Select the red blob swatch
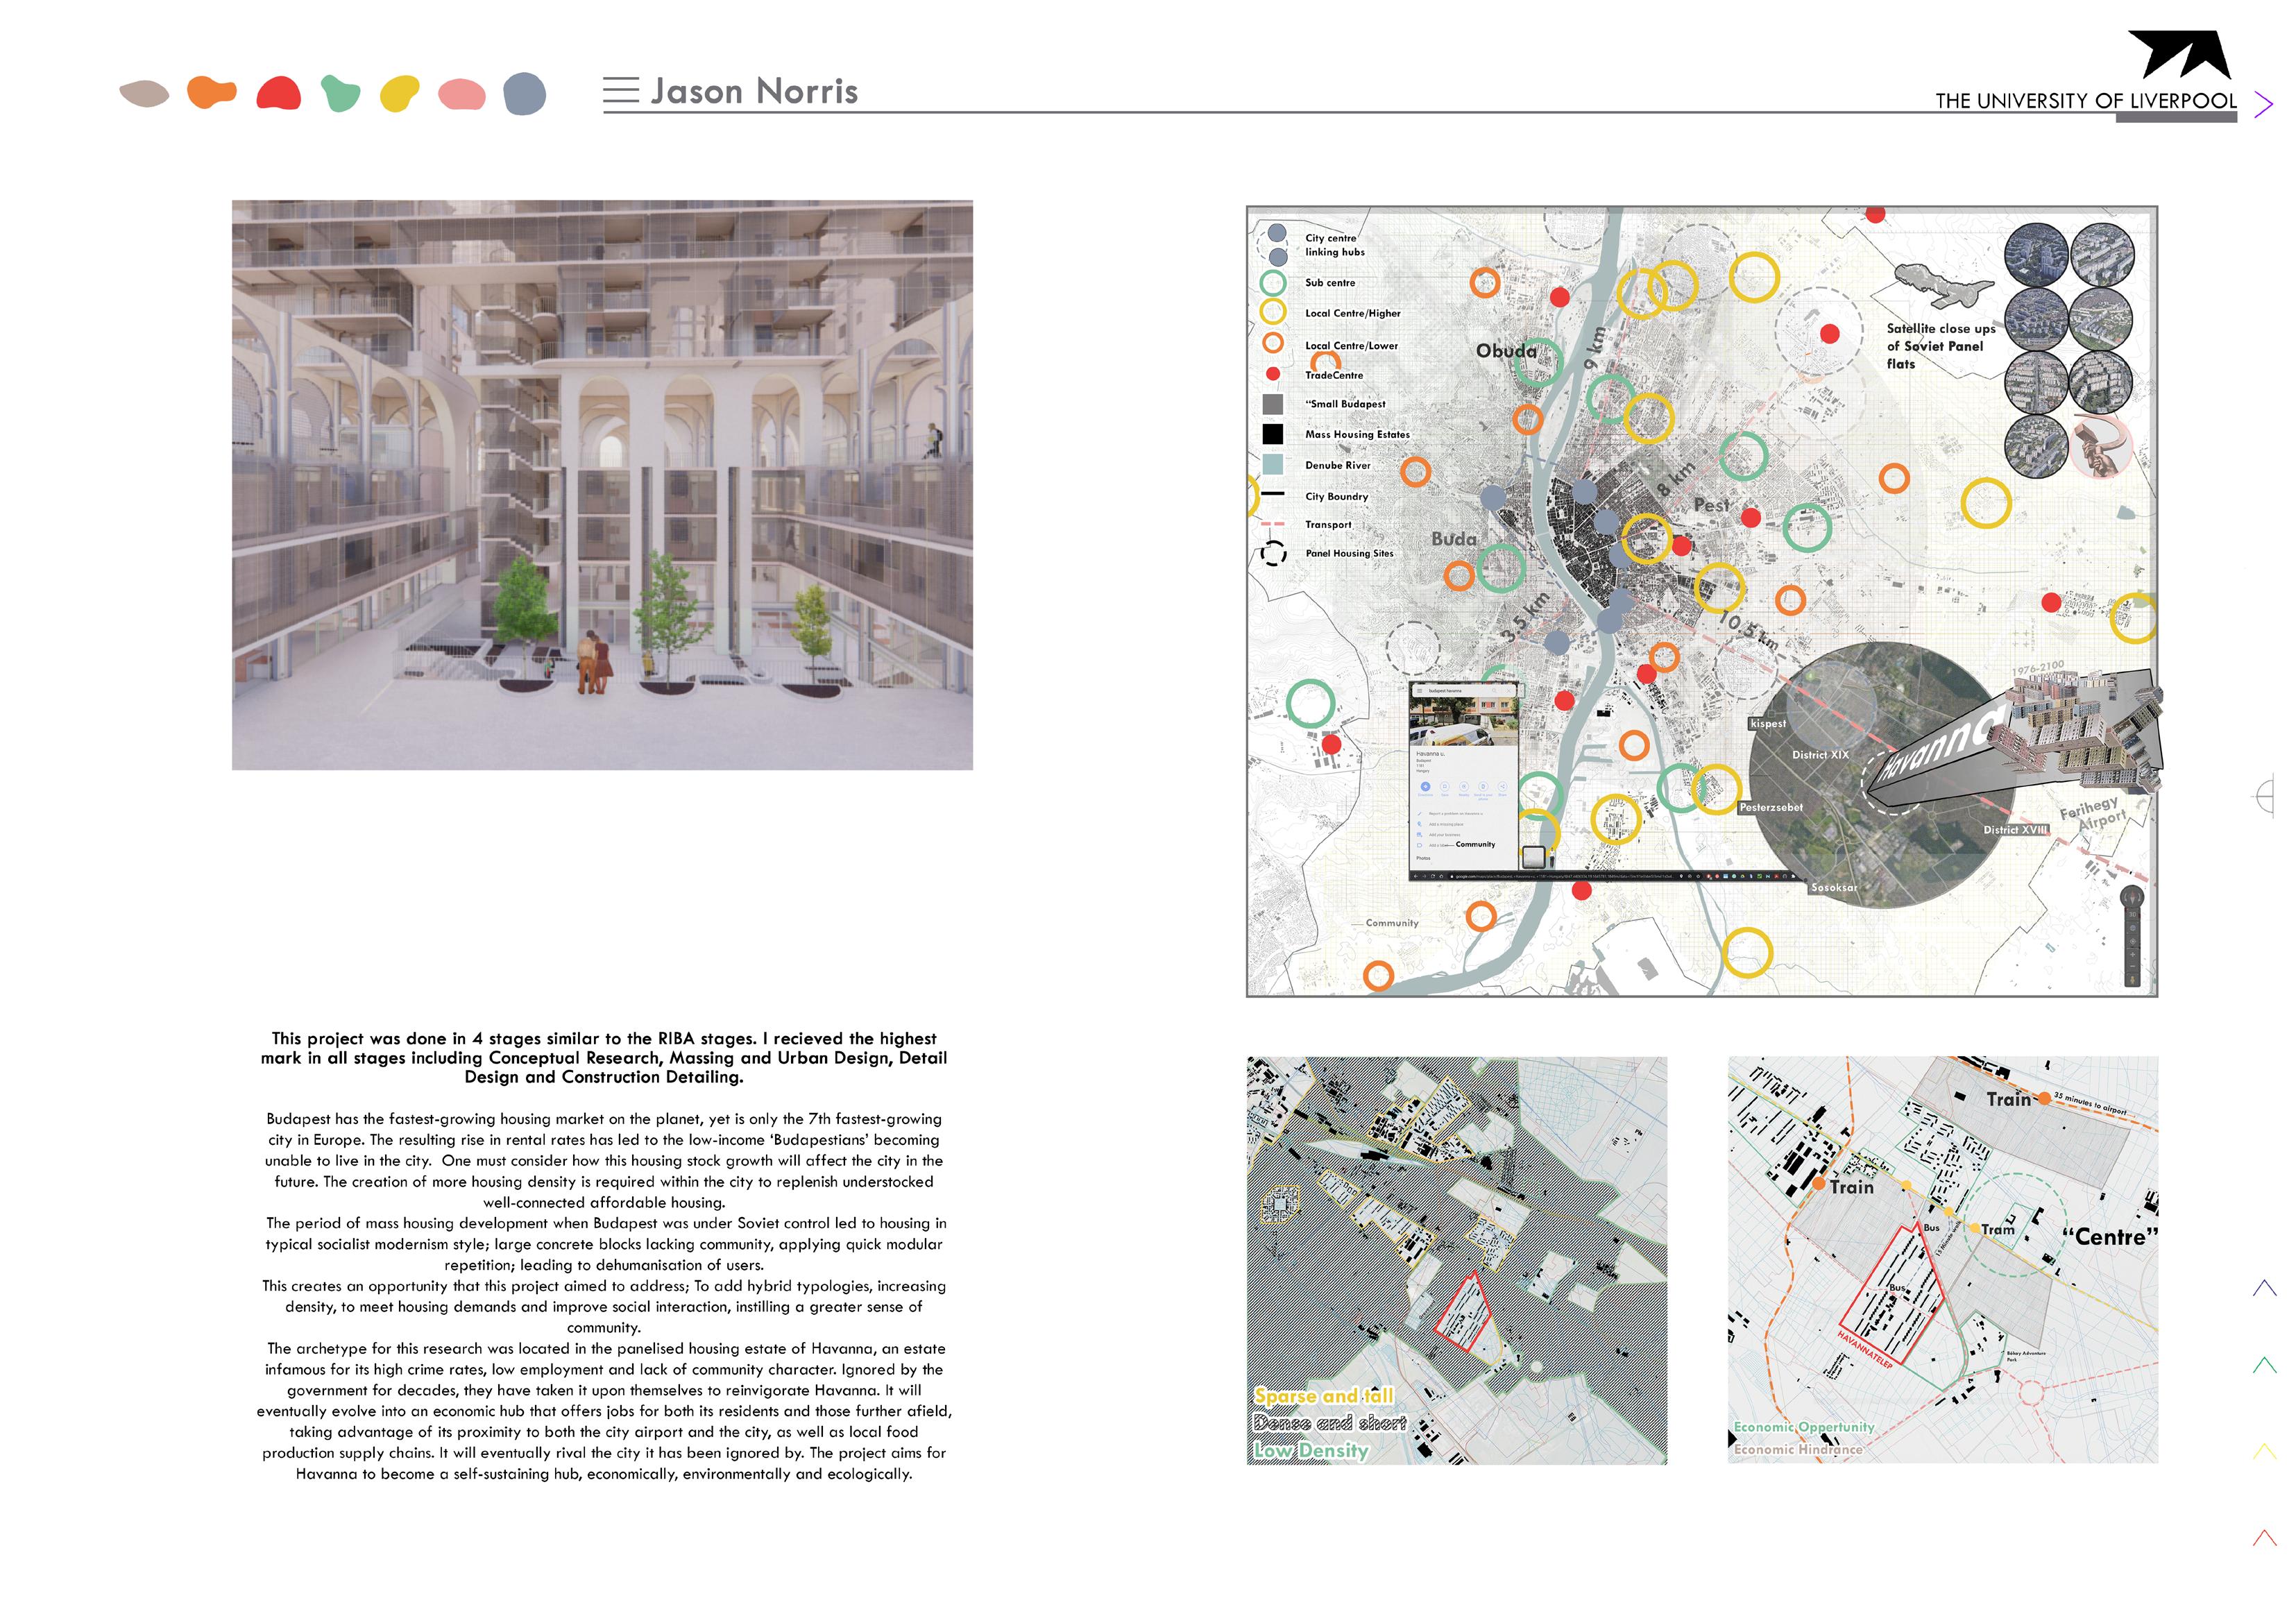Viewport: 2296px width, 1623px height. pyautogui.click(x=279, y=93)
